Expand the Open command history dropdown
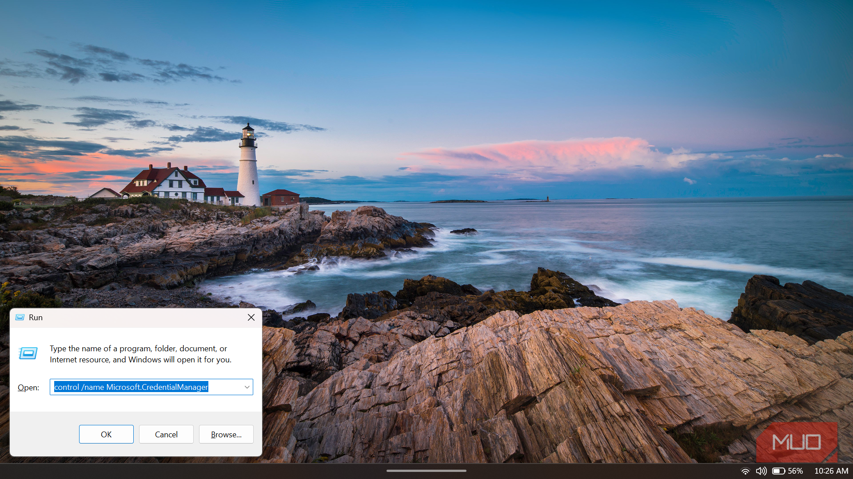853x479 pixels. tap(247, 387)
